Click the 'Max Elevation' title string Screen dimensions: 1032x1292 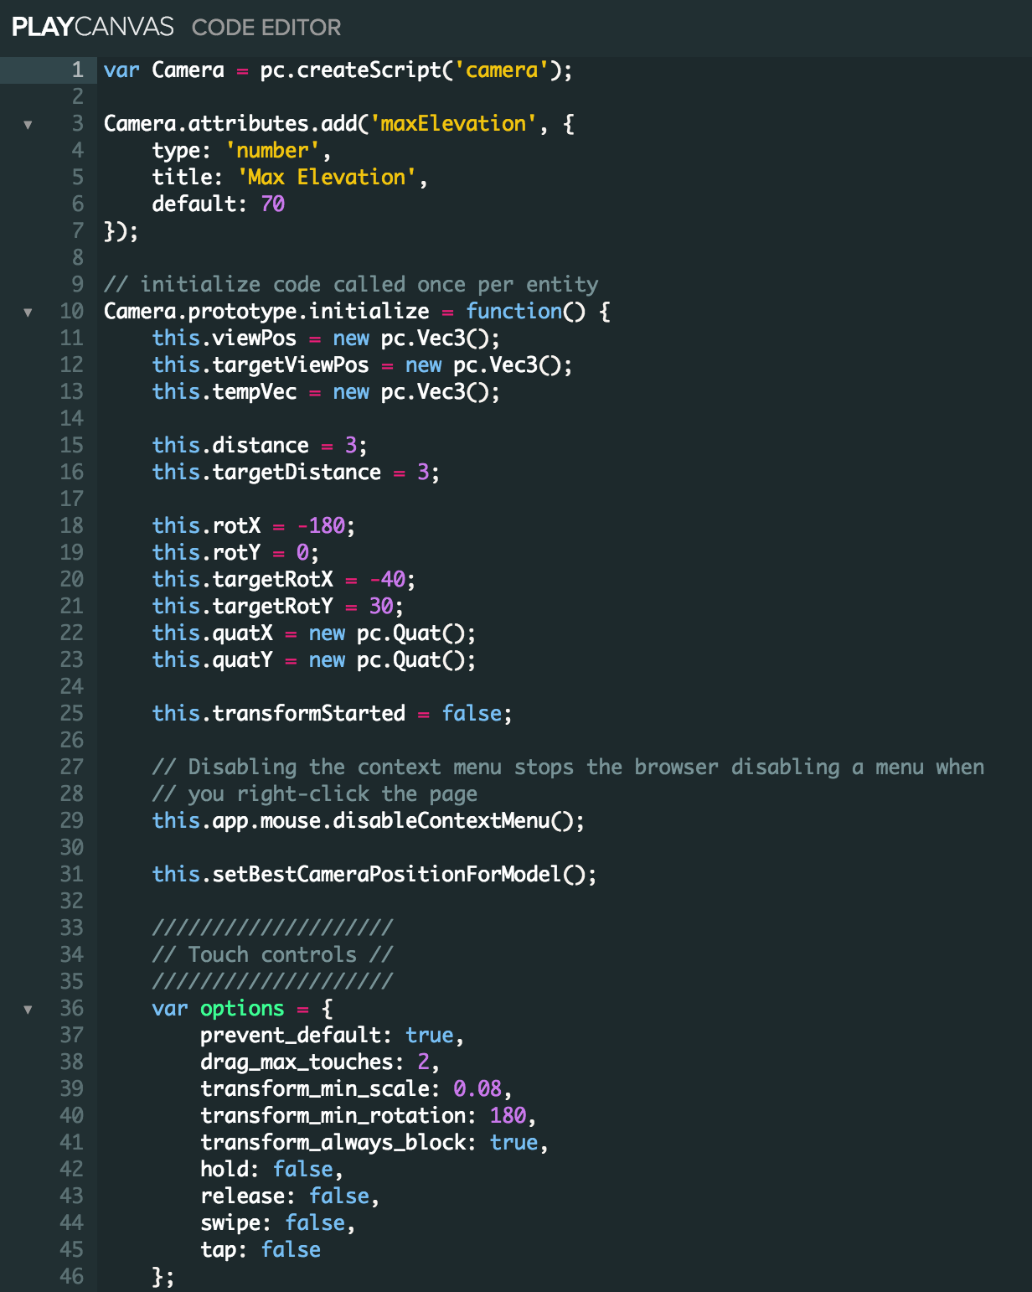[327, 177]
